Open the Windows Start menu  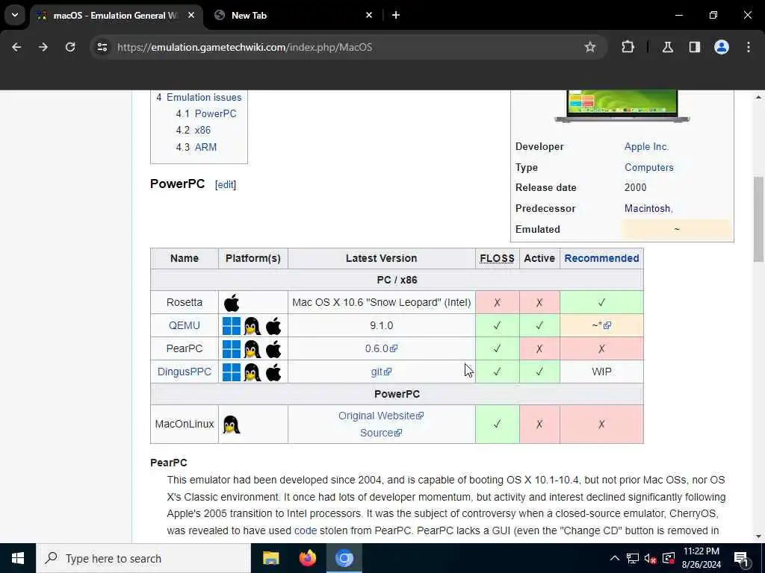18,558
